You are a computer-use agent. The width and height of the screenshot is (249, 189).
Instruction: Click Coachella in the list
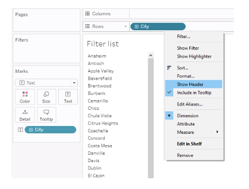point(98,131)
